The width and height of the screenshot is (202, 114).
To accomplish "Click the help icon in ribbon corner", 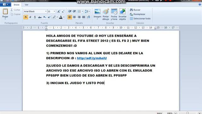I will (200, 4).
